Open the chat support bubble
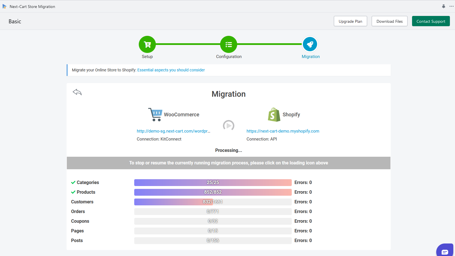 (445, 251)
